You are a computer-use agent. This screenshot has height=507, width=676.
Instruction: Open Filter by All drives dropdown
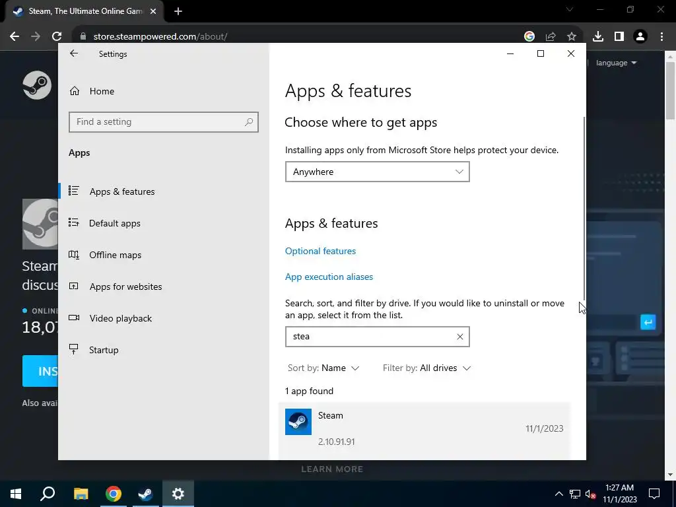click(x=427, y=368)
